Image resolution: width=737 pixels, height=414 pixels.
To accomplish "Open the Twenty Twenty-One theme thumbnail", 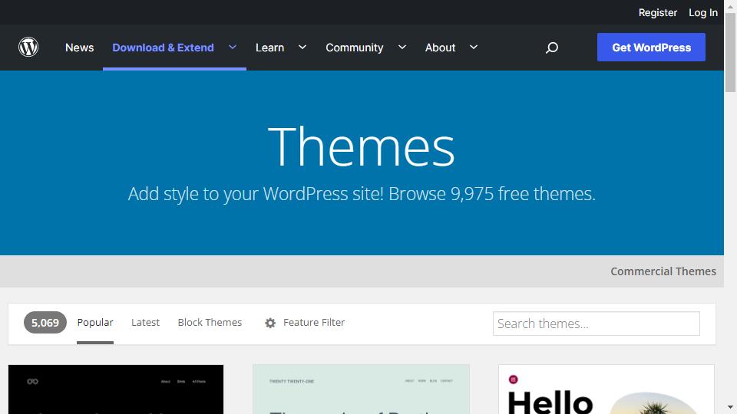I will (x=361, y=389).
